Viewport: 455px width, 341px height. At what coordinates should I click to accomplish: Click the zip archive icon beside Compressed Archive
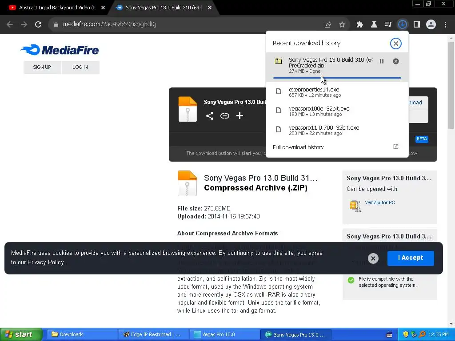tap(187, 183)
